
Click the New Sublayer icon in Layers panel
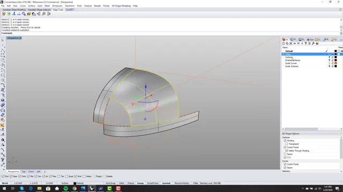pyautogui.click(x=287, y=44)
